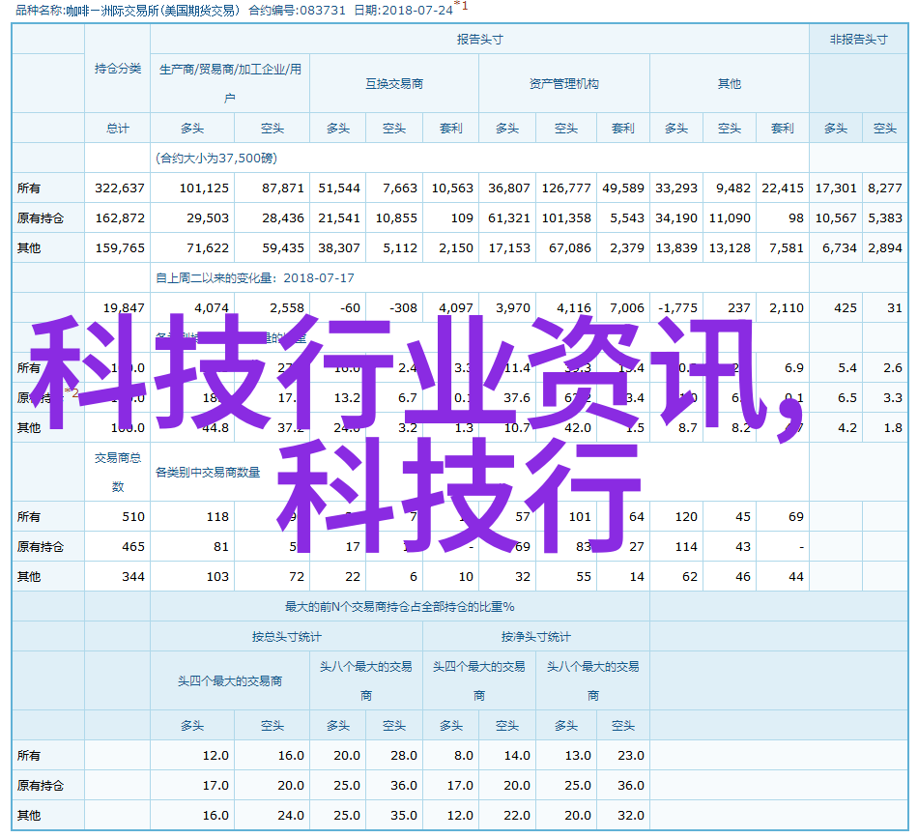Click the 头四个最大的交易商 header

230,680
